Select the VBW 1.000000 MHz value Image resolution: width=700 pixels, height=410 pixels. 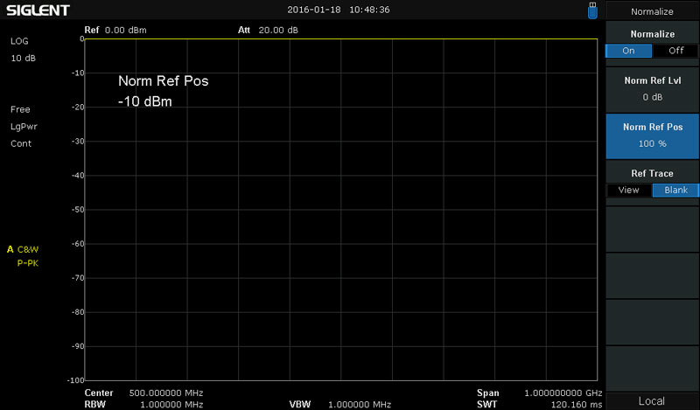[359, 405]
